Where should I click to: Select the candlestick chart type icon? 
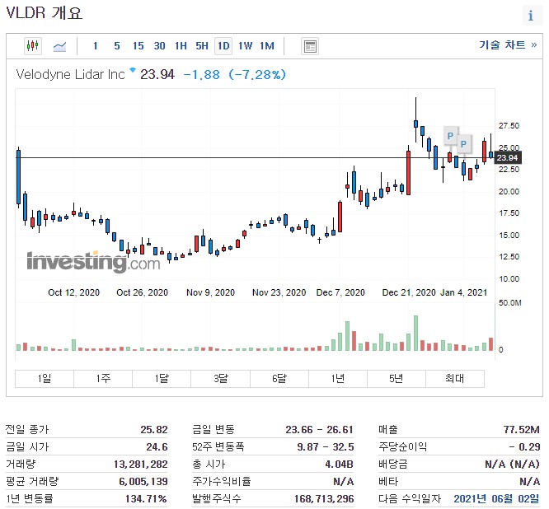(x=33, y=46)
